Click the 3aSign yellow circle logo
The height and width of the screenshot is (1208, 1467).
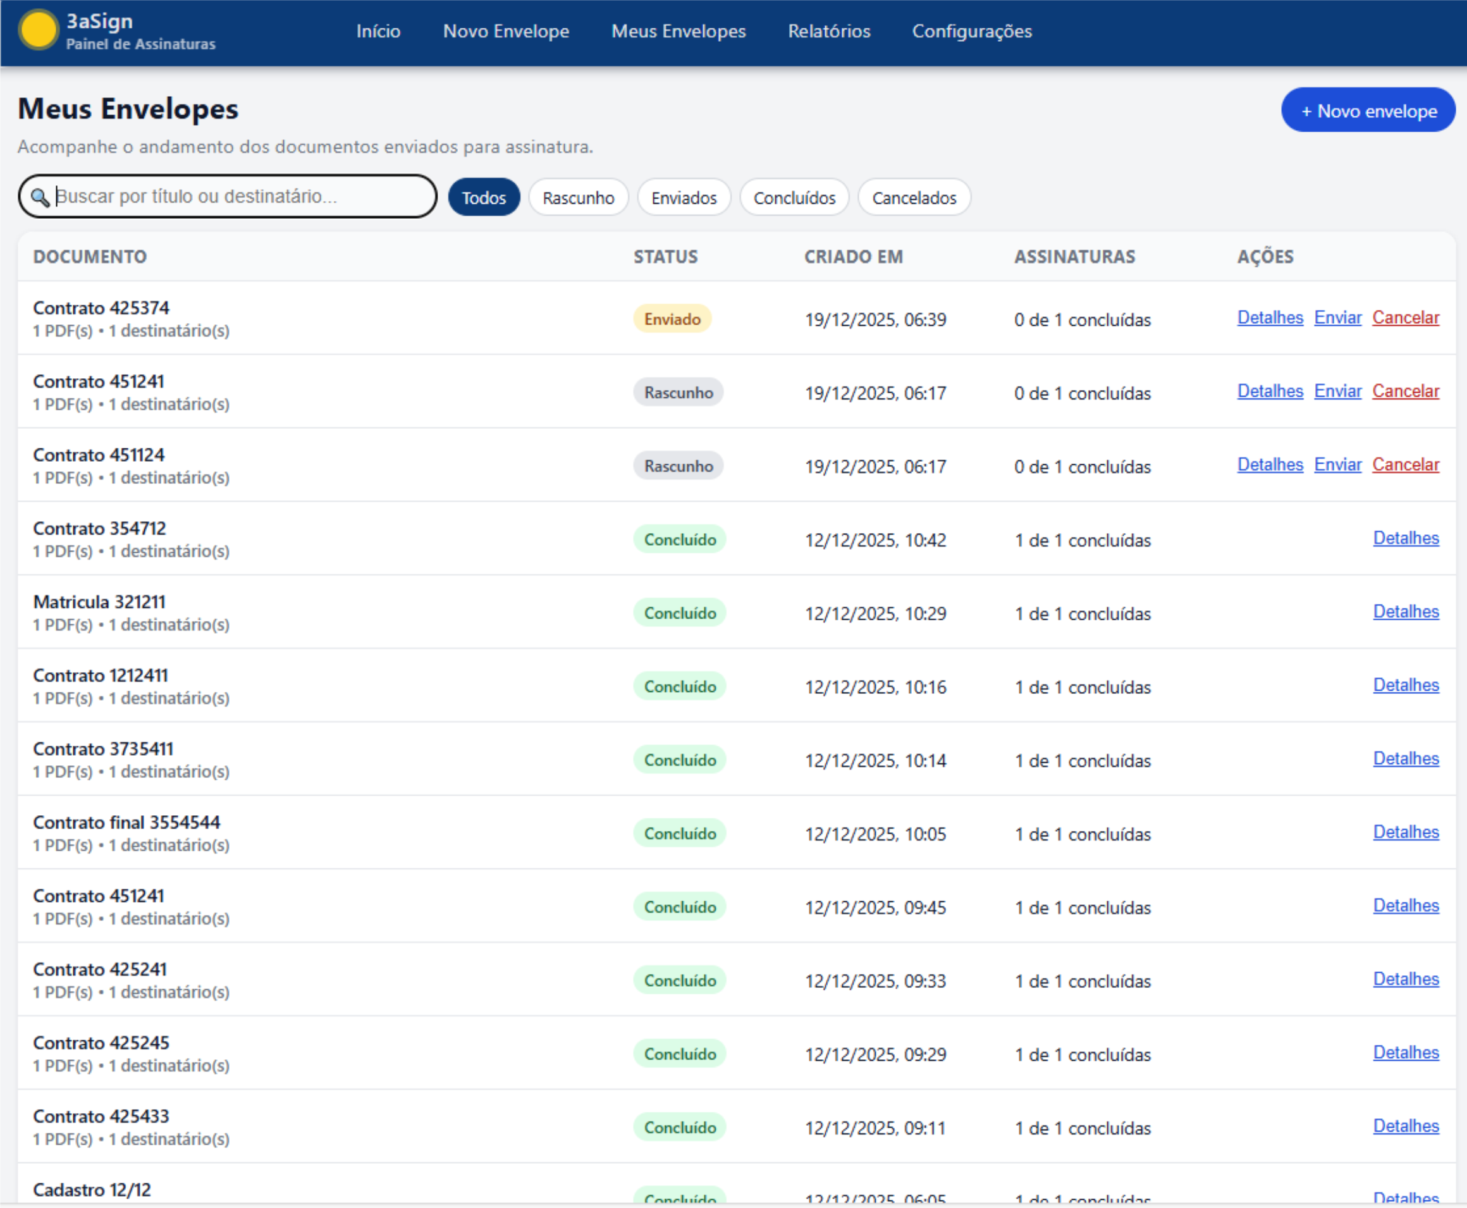coord(39,30)
